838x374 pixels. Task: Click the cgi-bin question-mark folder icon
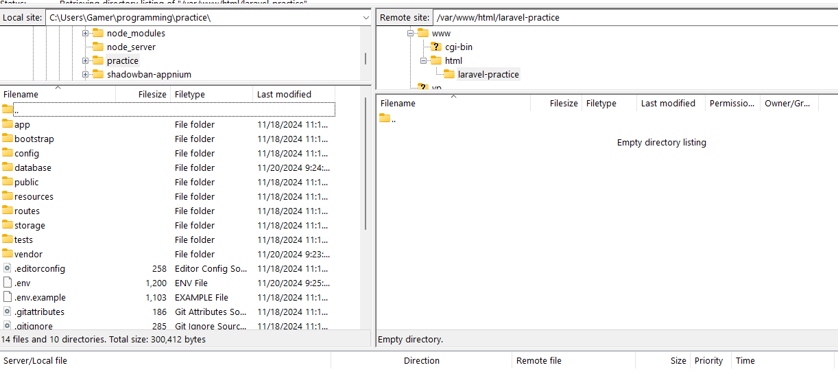pos(437,47)
